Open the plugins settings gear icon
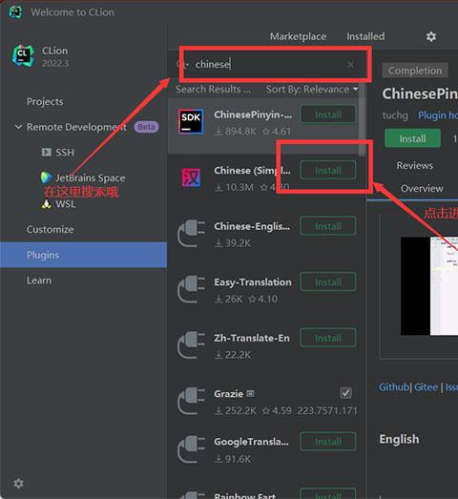This screenshot has height=499, width=458. pos(431,36)
